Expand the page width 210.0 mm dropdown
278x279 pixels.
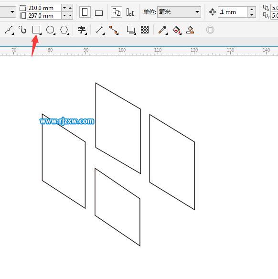(64, 8)
